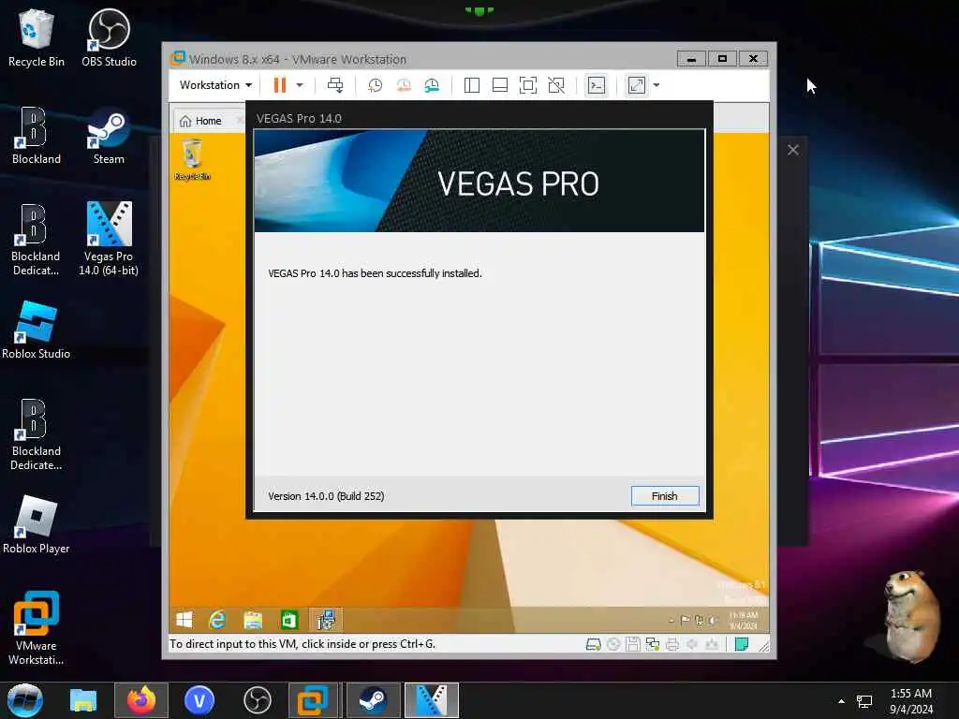959x719 pixels.
Task: Revert to previous snapshot
Action: click(x=404, y=85)
